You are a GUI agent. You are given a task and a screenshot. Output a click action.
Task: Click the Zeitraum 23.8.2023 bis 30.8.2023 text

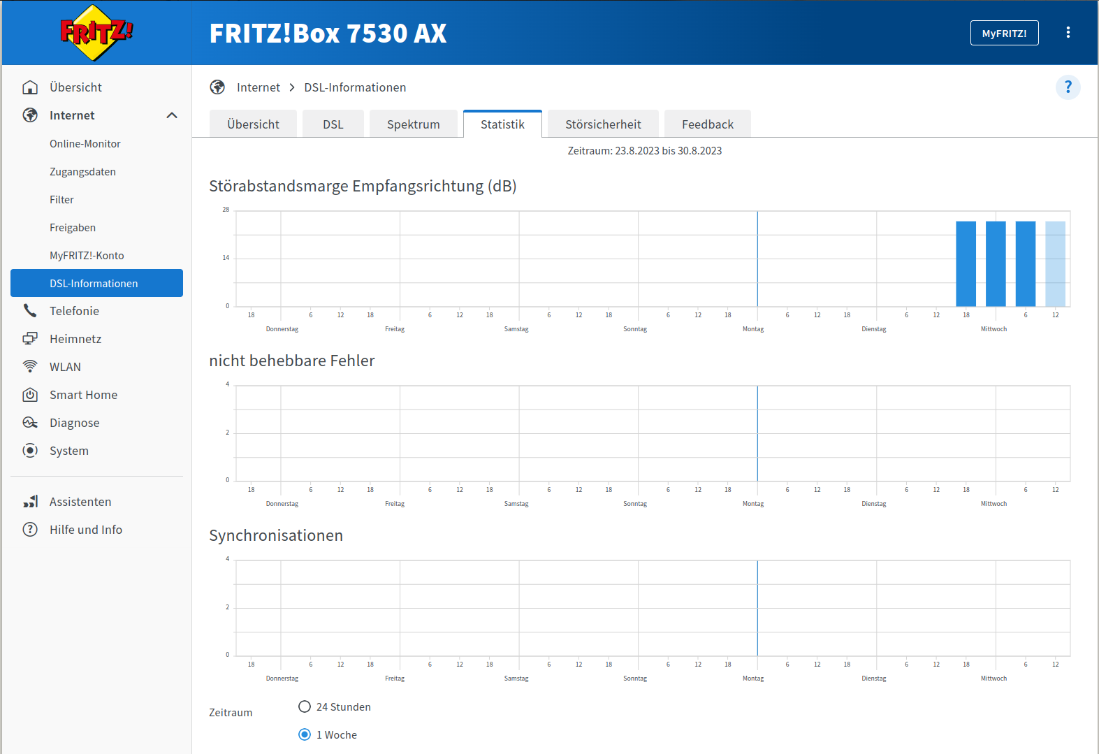[x=644, y=150]
